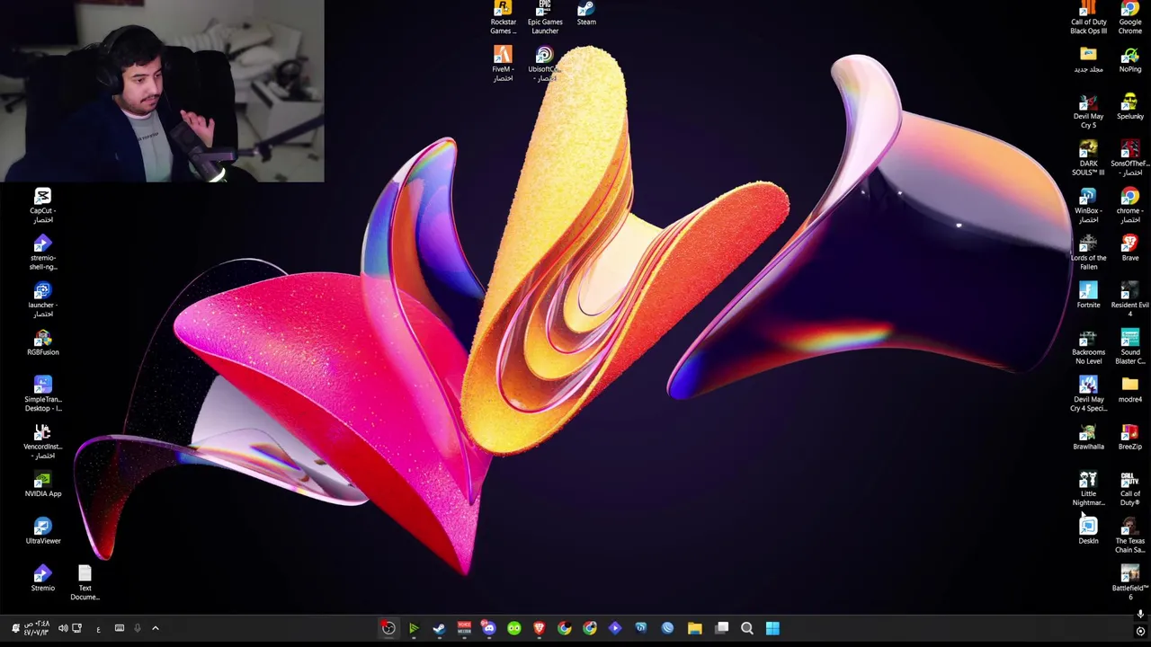The image size is (1151, 647).
Task: Open Backrooms No Level game icon
Action: [x=1088, y=347]
